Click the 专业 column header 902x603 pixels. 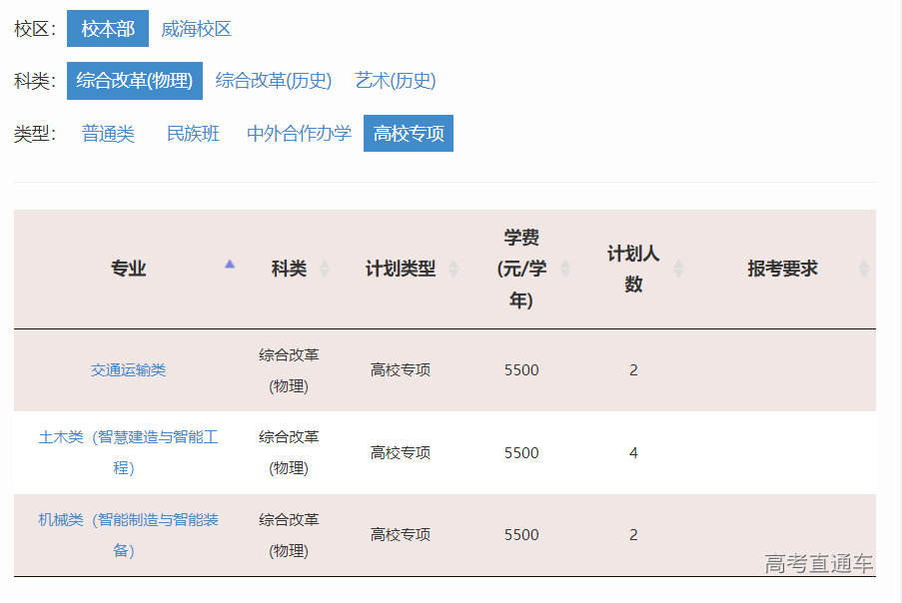point(128,268)
